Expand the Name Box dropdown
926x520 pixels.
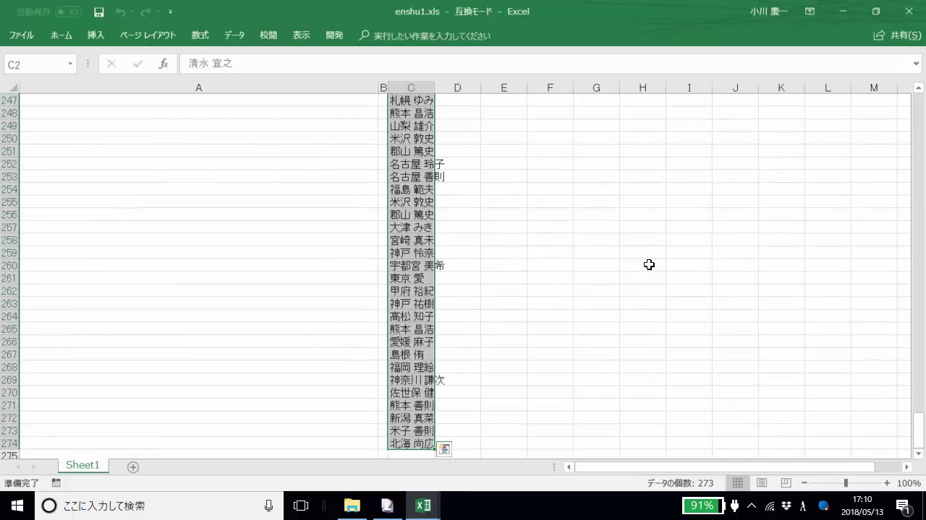(70, 64)
